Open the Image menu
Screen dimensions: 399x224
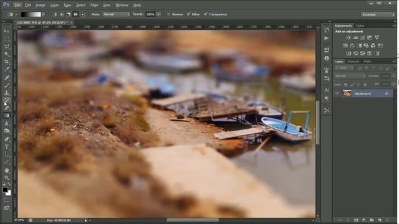(x=41, y=5)
